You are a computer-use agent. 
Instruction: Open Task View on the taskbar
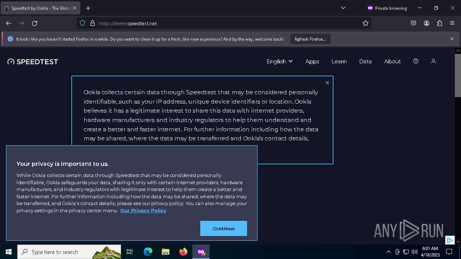pos(130,252)
